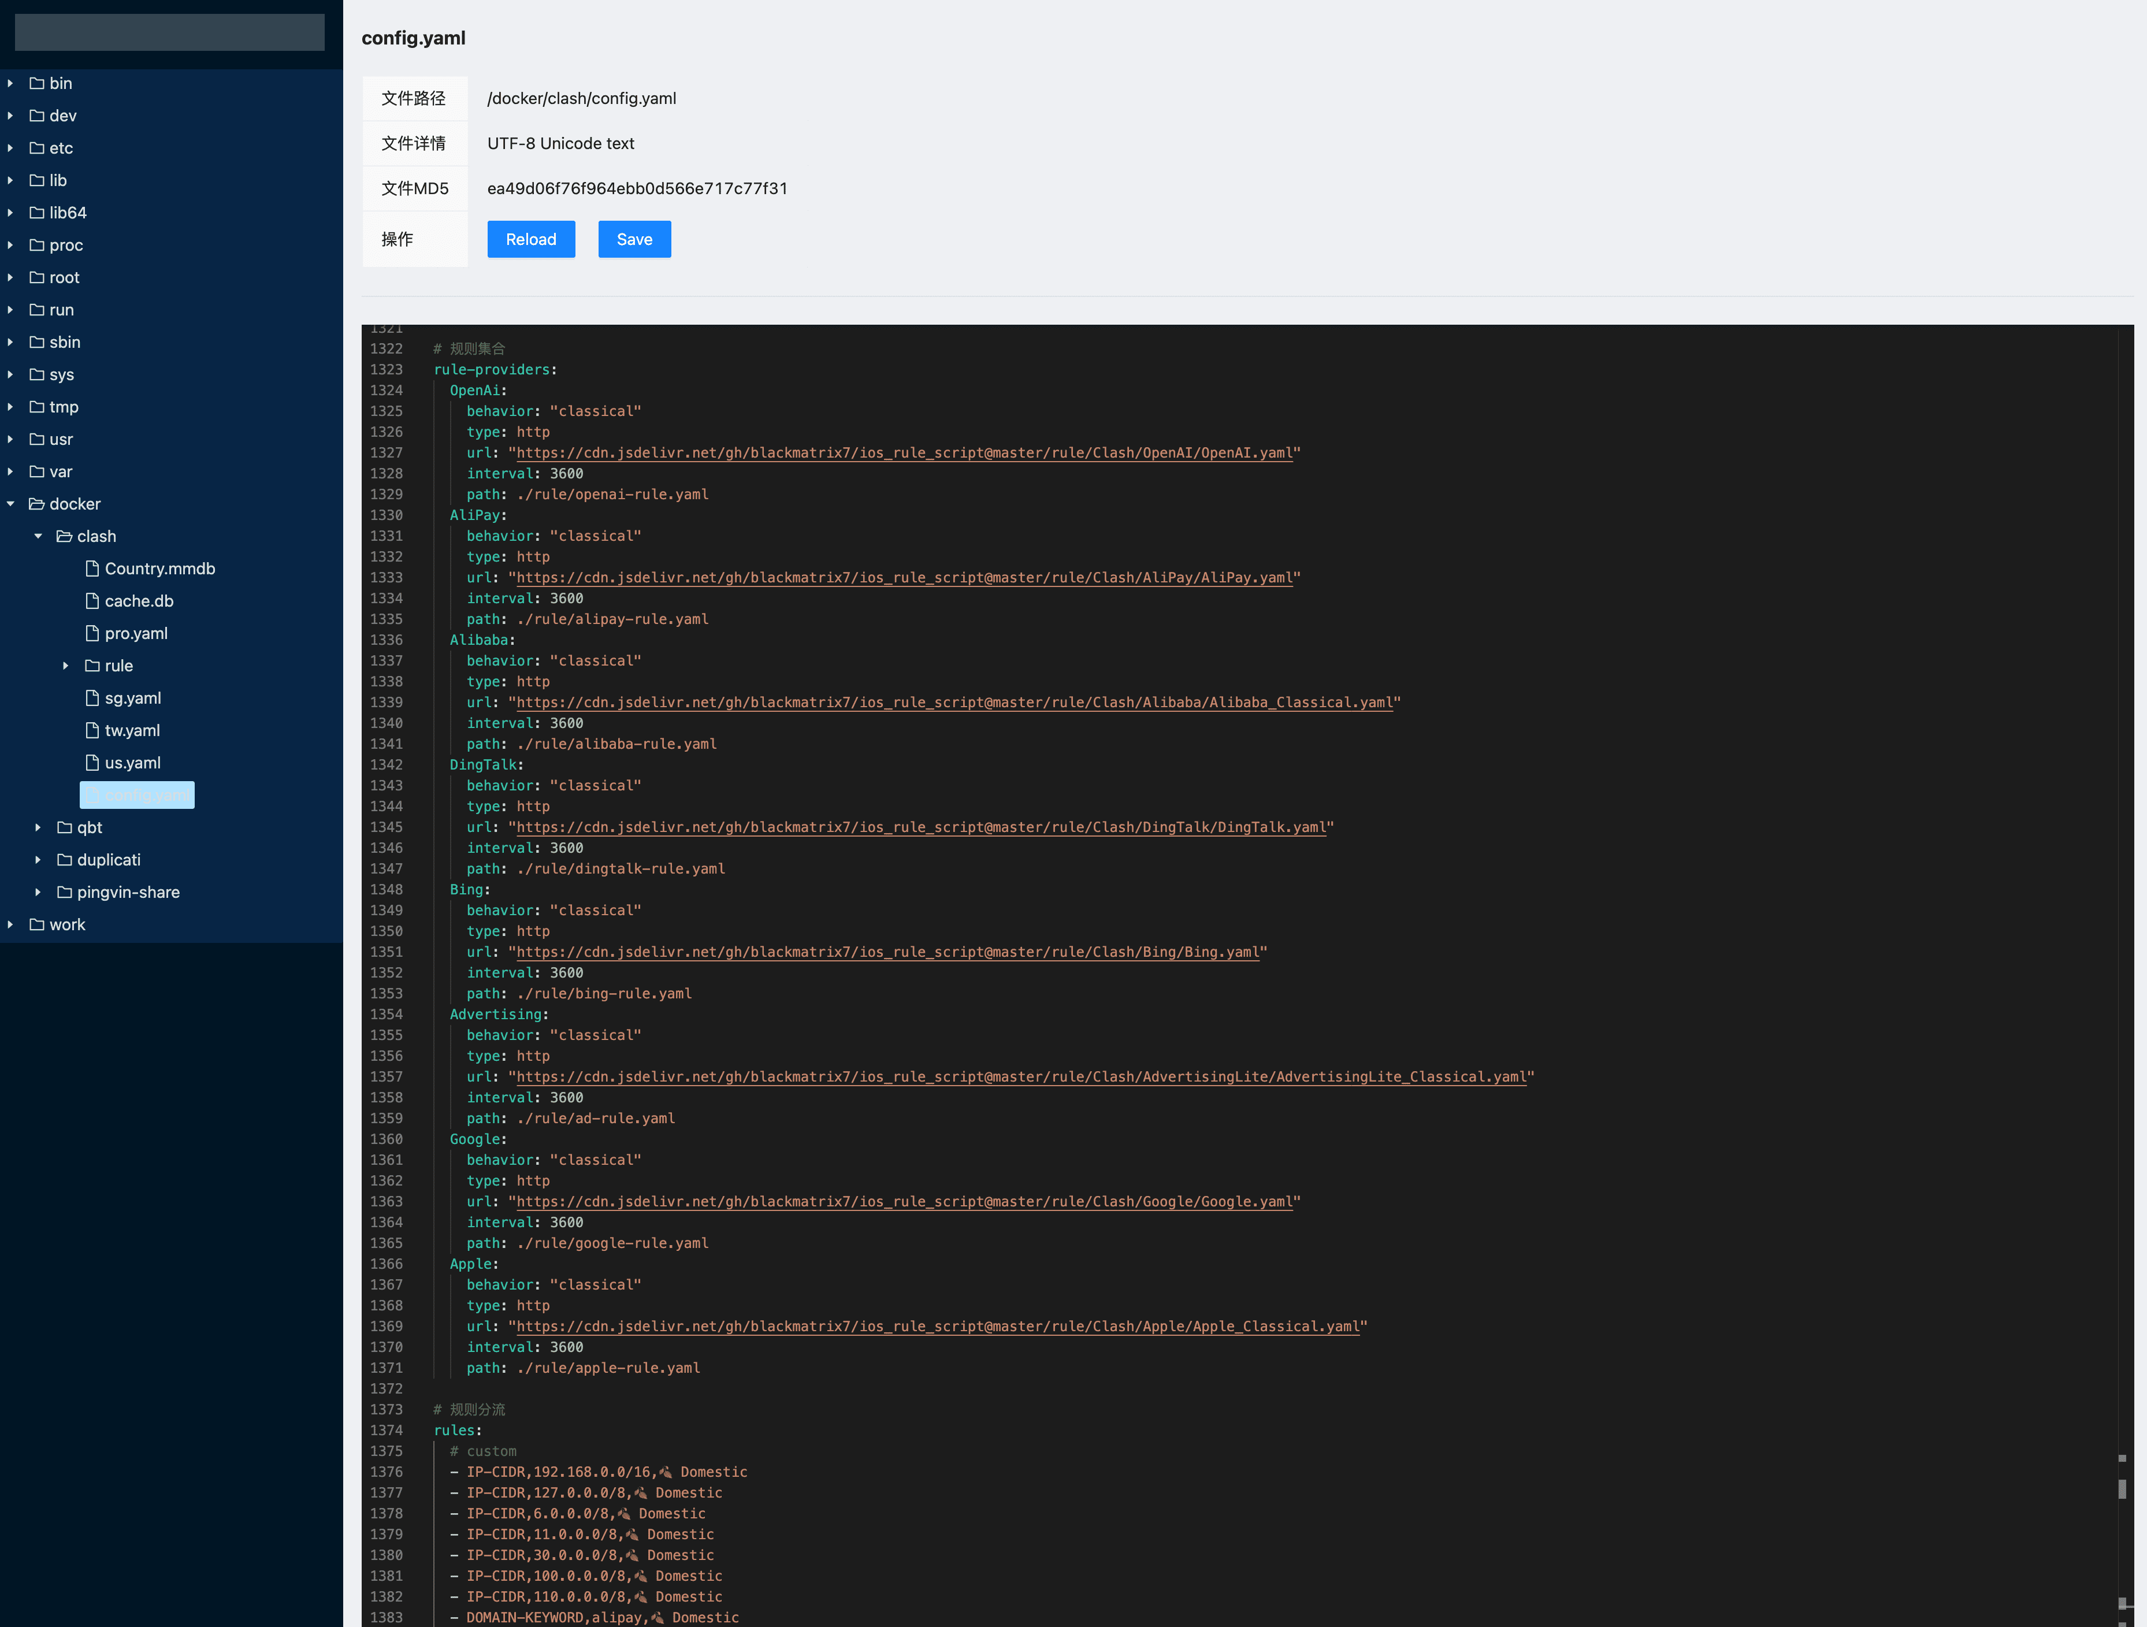Click line number 1342 in editor gutter
Viewport: 2147px width, 1627px height.
pos(385,765)
